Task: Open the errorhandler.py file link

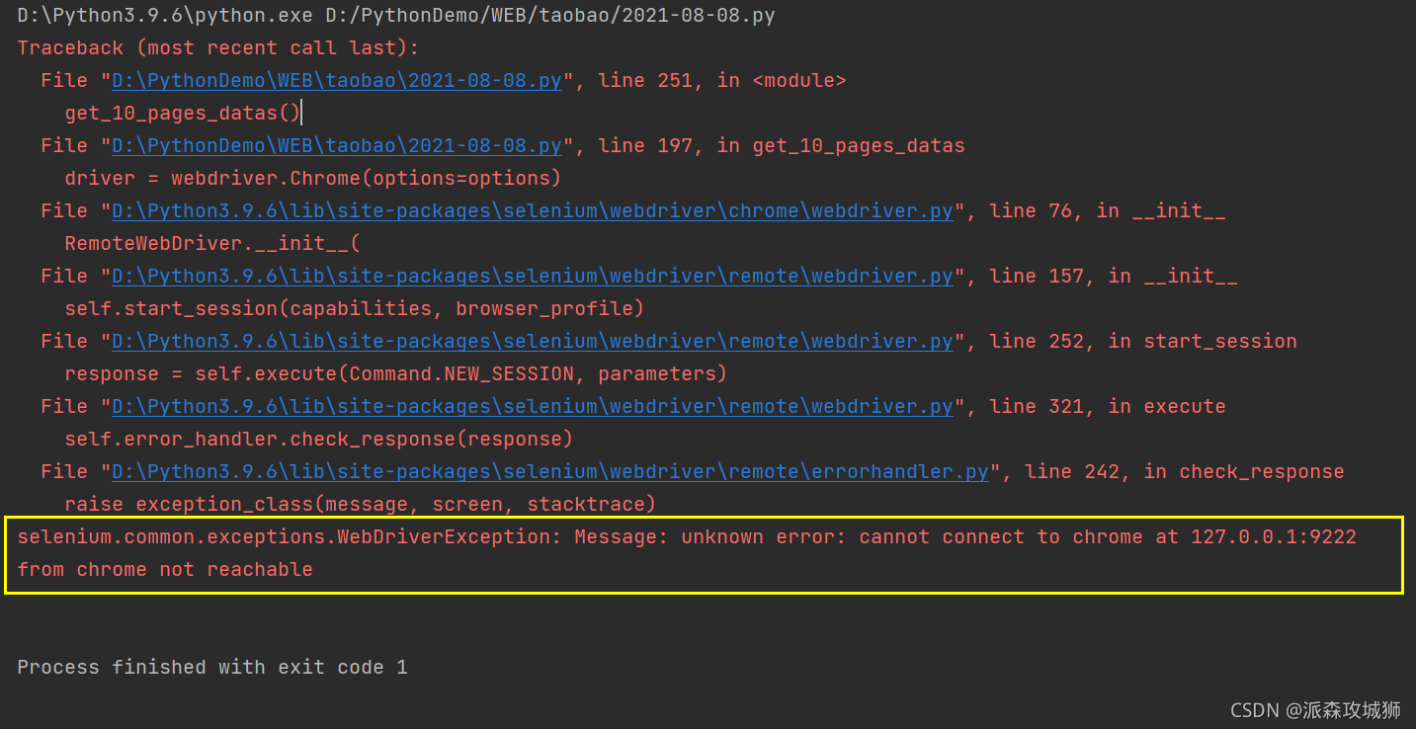Action: tap(550, 472)
